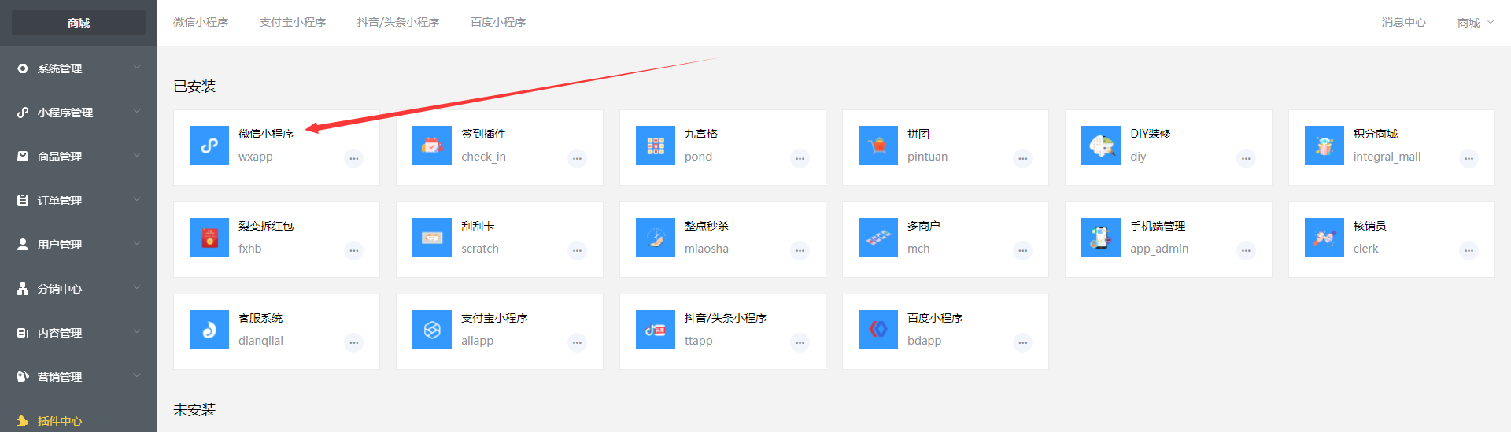The image size is (1511, 432).
Task: Open more options for 拼团 card
Action: pyautogui.click(x=1022, y=158)
